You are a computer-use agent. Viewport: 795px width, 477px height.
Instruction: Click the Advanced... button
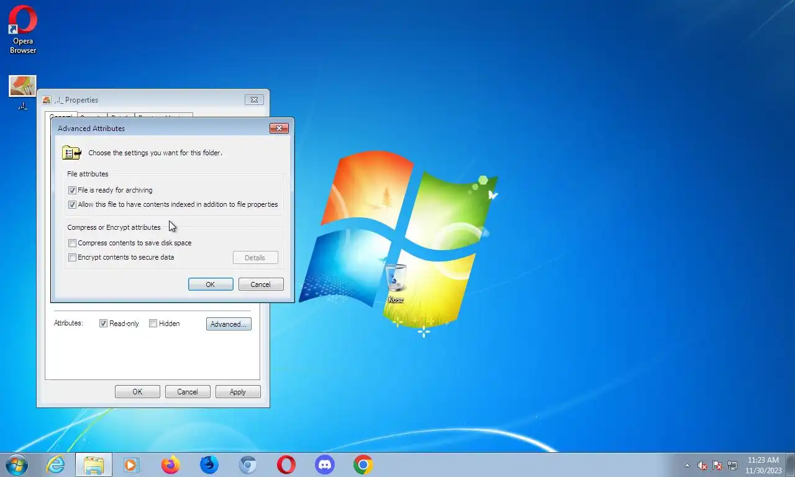tap(229, 324)
